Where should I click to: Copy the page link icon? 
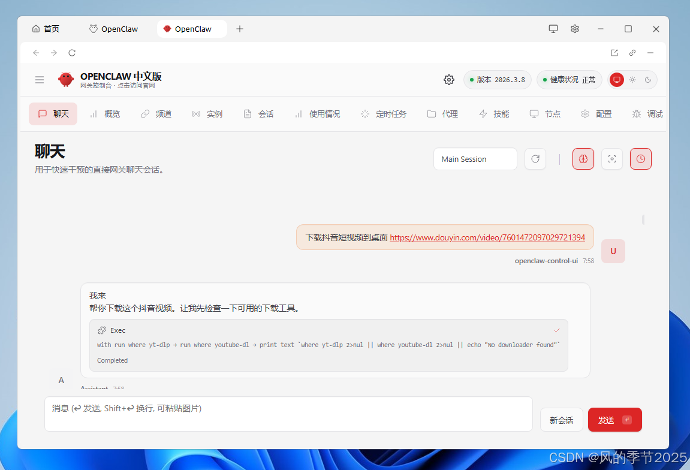[632, 53]
